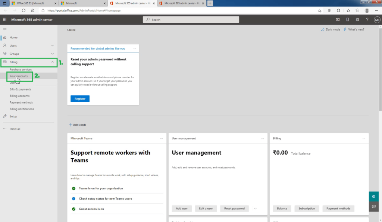Open the browser profile icon

click(x=367, y=10)
